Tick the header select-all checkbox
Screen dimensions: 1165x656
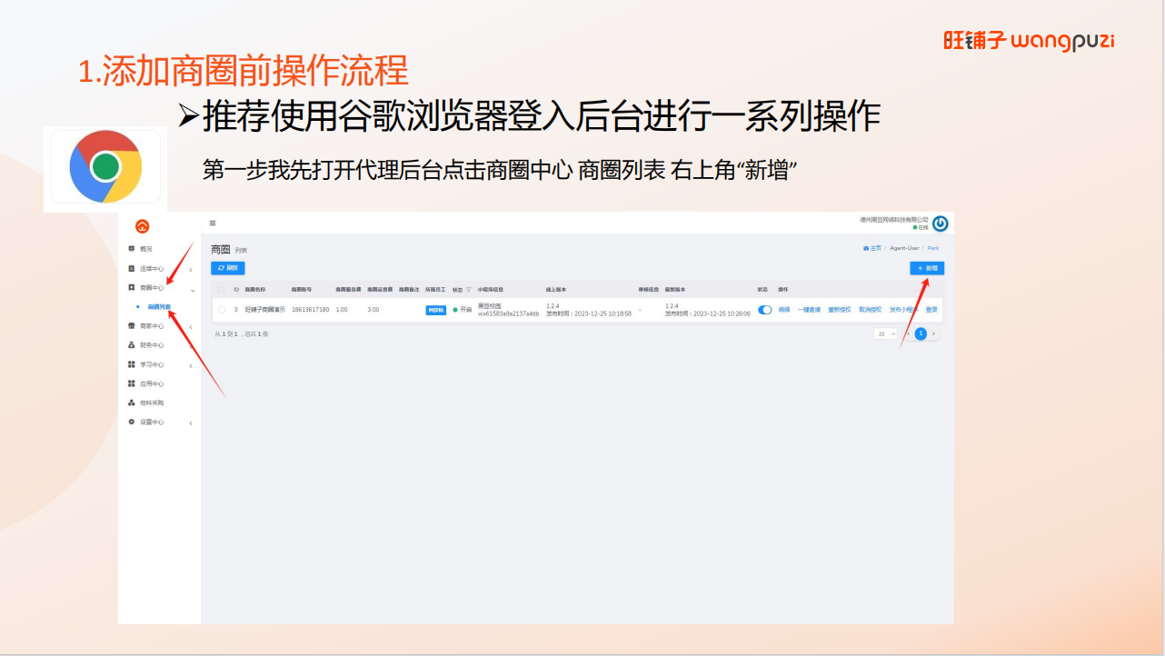coord(222,290)
